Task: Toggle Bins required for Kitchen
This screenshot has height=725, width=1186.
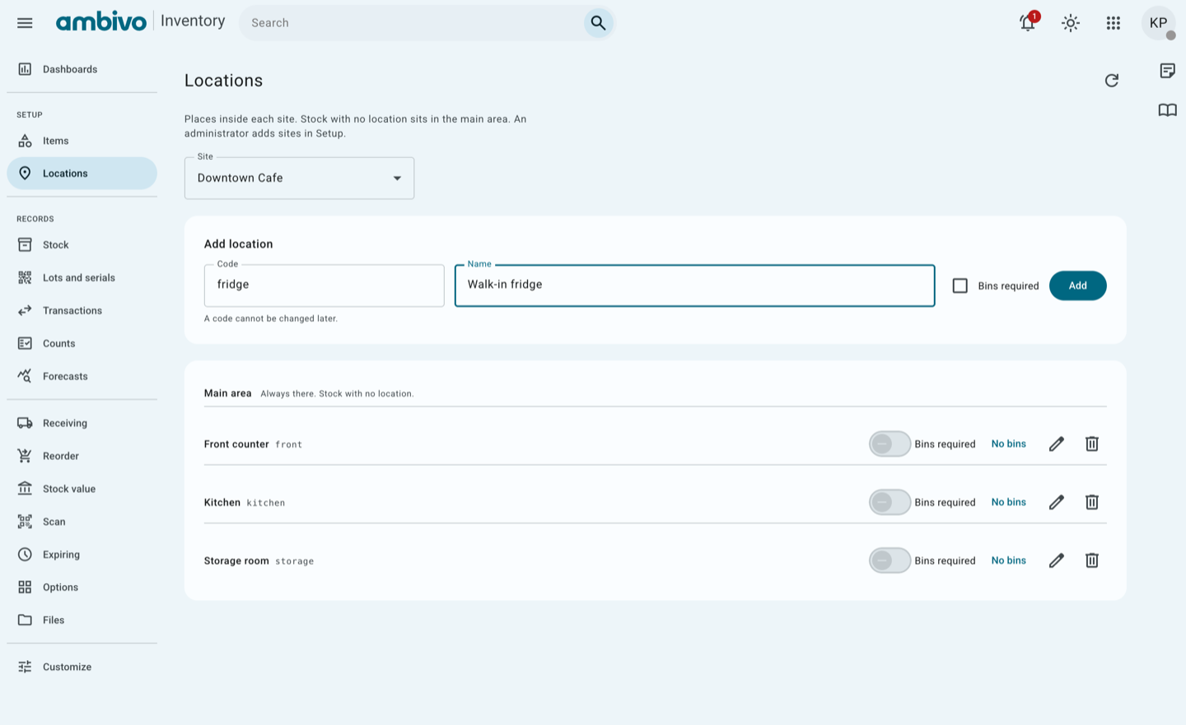Action: click(889, 503)
